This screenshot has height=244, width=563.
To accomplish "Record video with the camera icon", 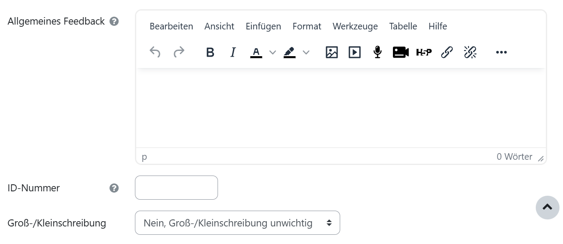I will click(401, 52).
